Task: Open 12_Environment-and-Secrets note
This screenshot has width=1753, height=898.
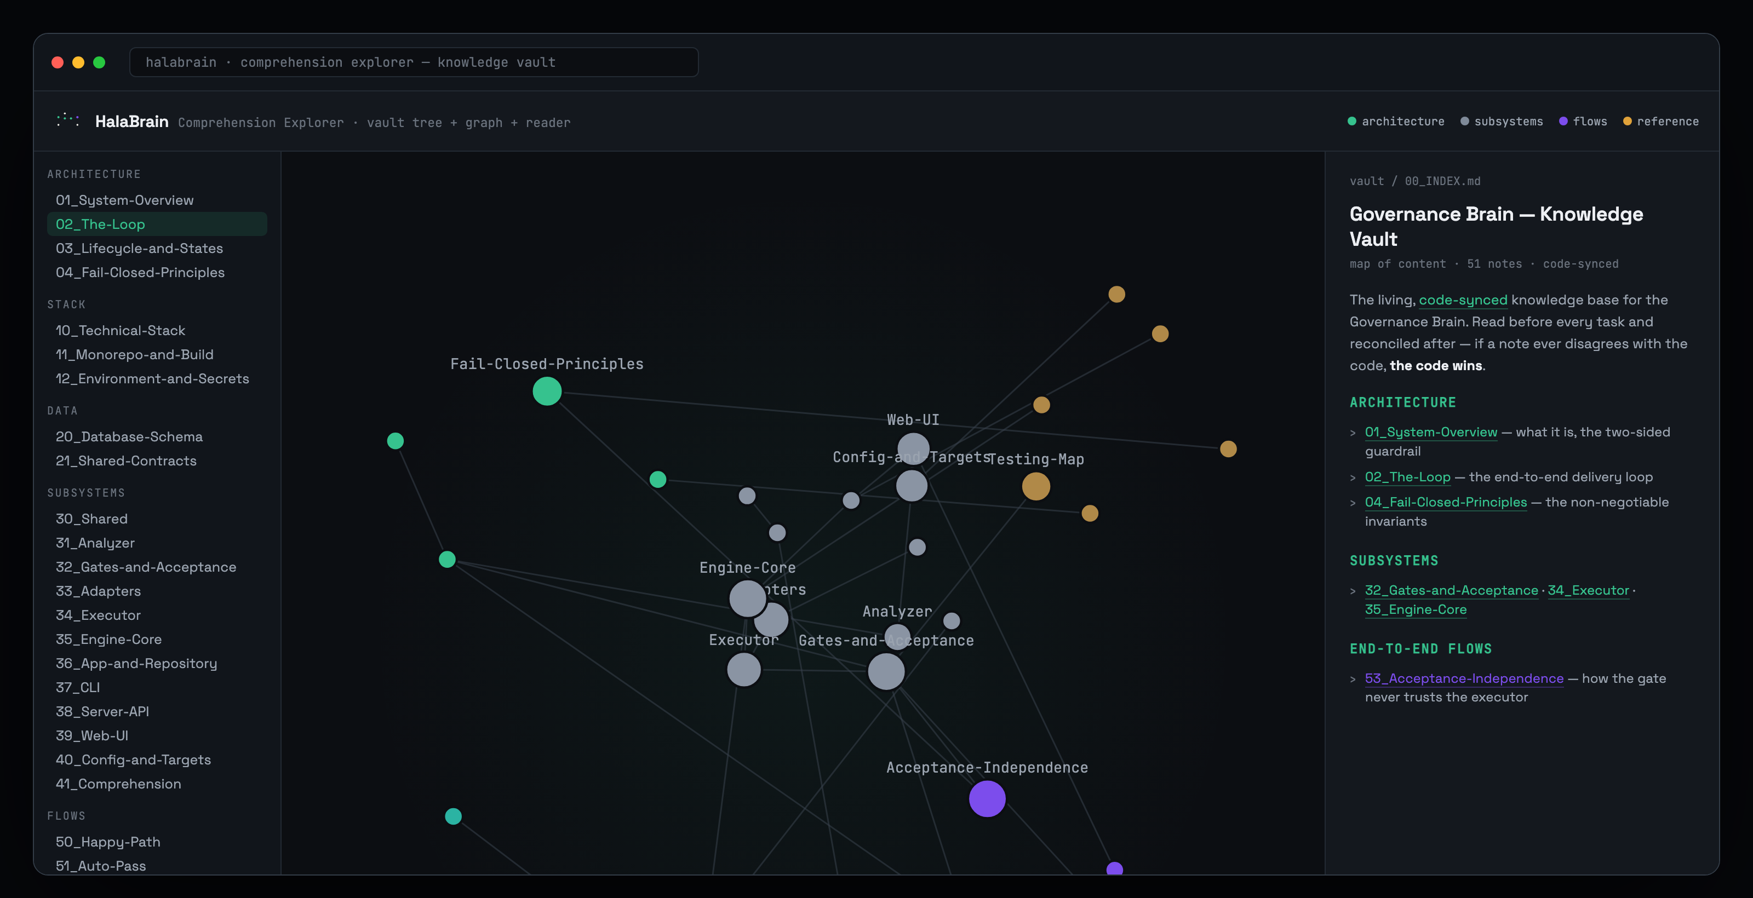Action: click(157, 378)
